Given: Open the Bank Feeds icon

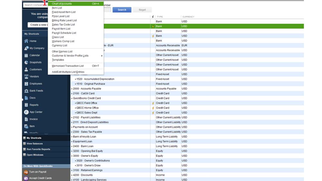Looking at the screenshot, I should (x=26, y=91).
